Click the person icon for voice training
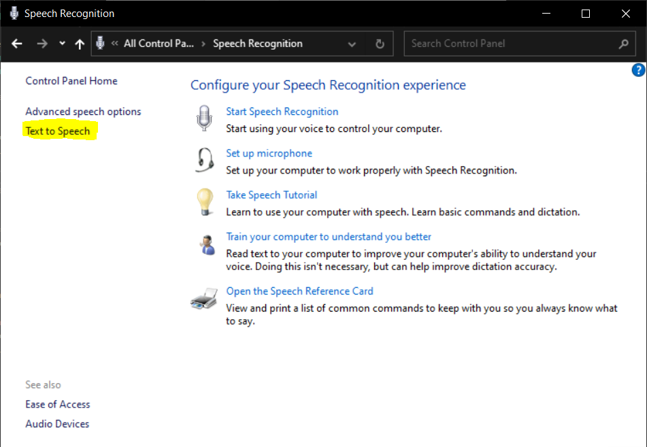Image resolution: width=647 pixels, height=447 pixels. (x=206, y=244)
